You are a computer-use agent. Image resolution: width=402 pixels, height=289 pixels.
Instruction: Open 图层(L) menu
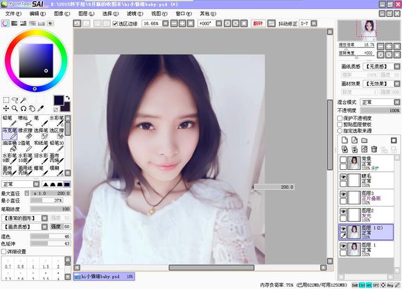tap(86, 14)
